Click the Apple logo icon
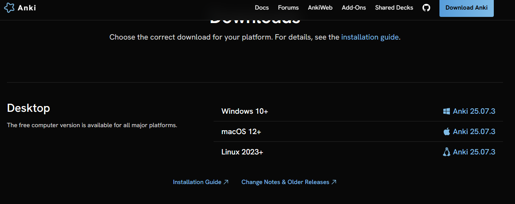The width and height of the screenshot is (515, 204). coord(447,132)
